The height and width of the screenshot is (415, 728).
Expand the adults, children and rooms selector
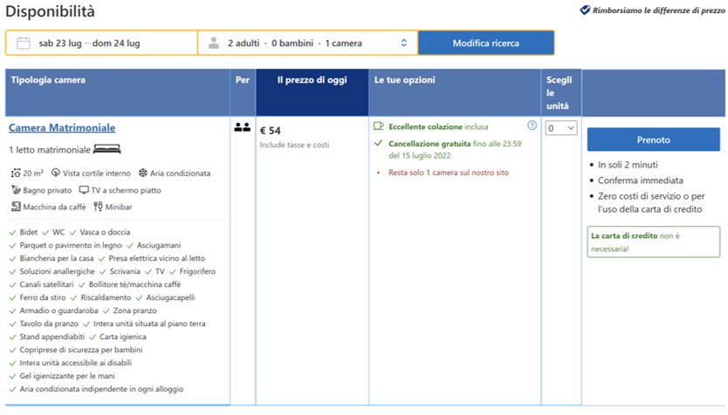click(402, 43)
